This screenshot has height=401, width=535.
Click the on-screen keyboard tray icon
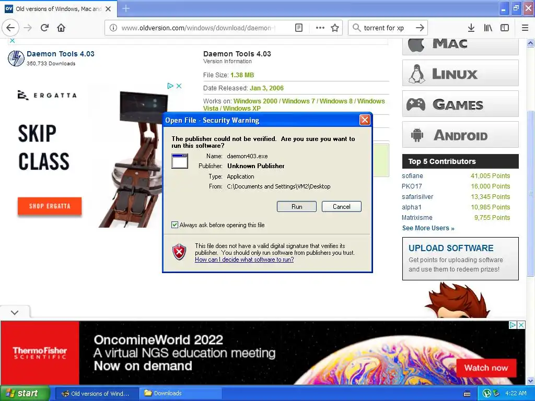[467, 394]
